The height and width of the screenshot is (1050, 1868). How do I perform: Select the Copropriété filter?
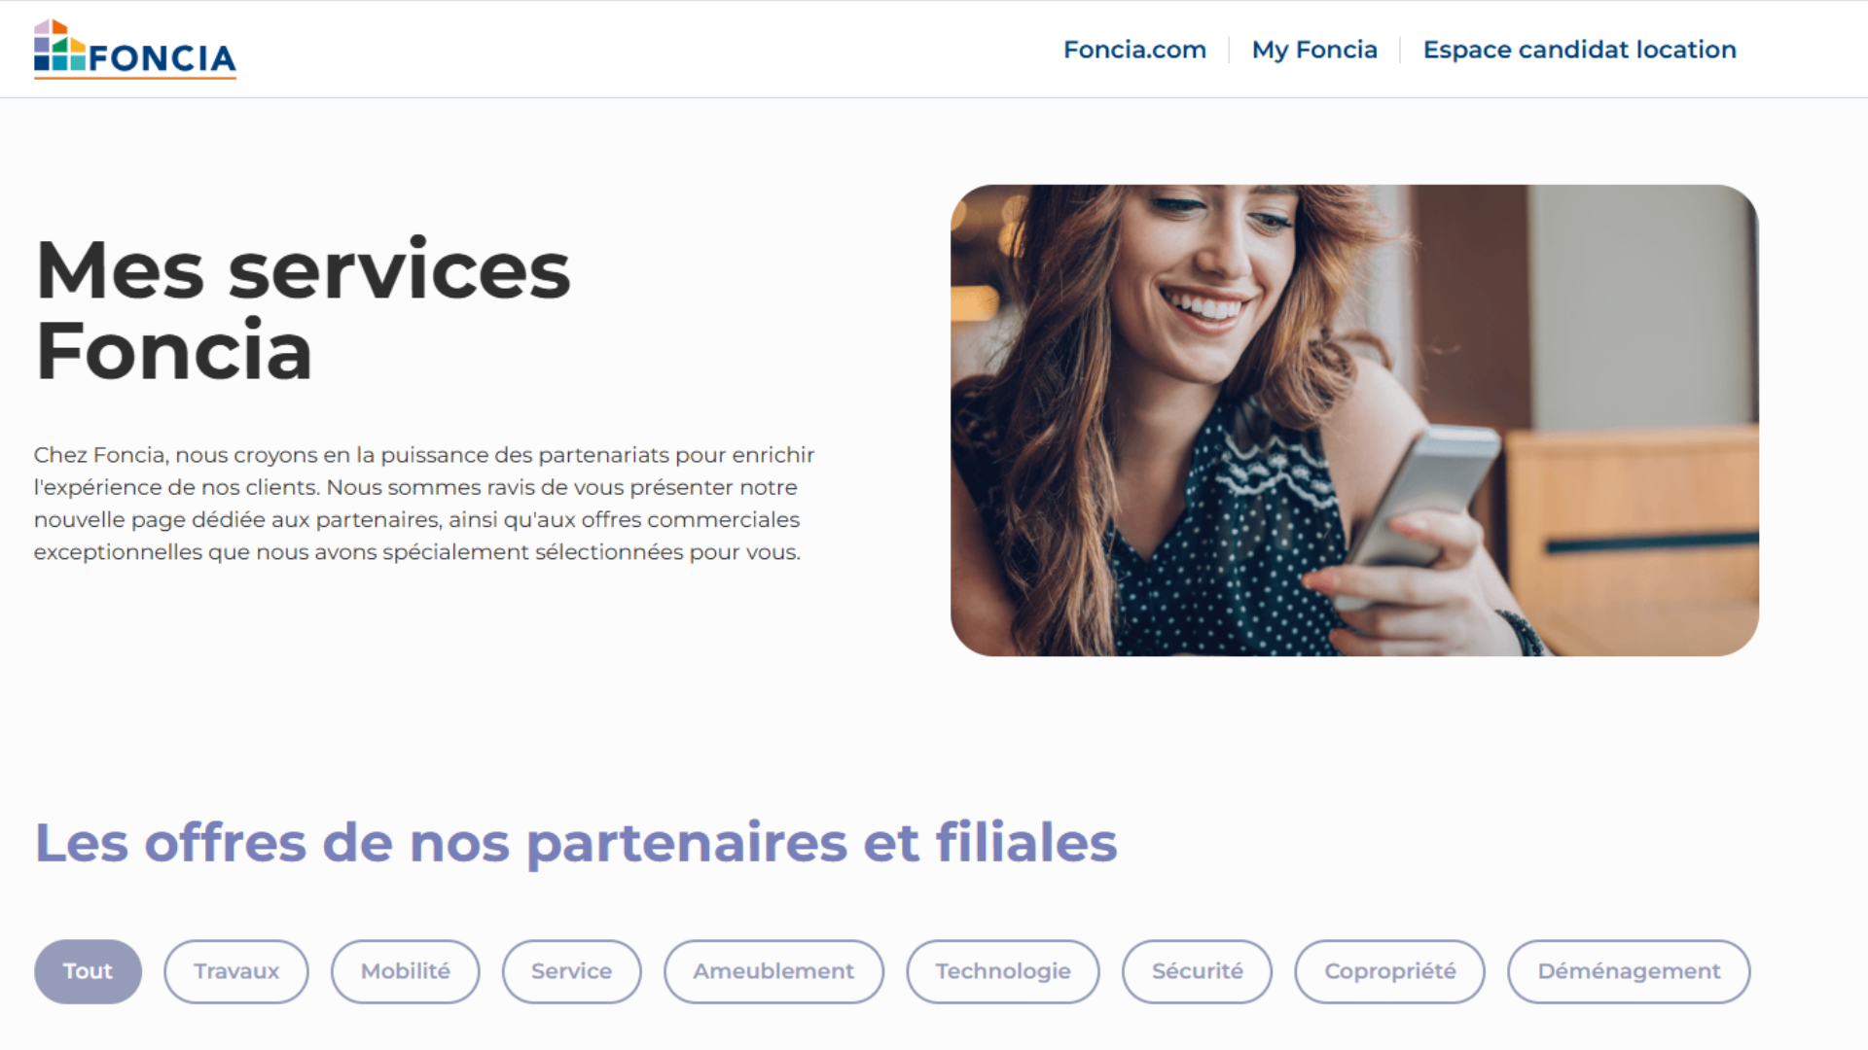pos(1390,971)
